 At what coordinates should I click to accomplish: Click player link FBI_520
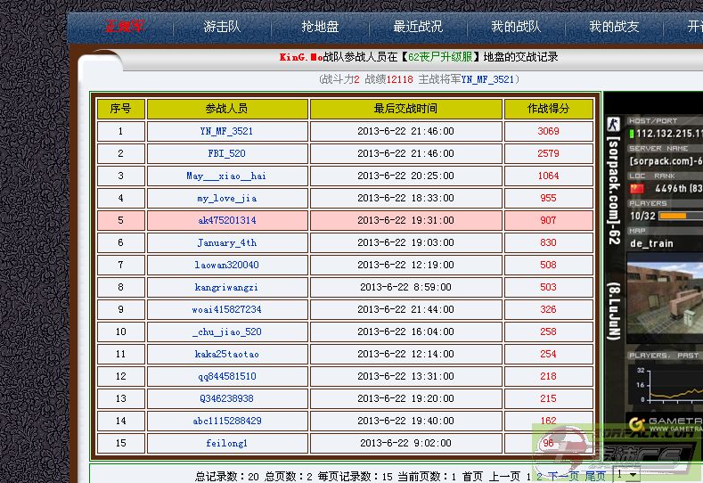pyautogui.click(x=226, y=153)
